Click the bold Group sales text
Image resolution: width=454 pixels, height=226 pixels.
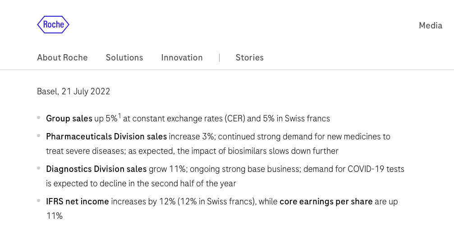69,119
